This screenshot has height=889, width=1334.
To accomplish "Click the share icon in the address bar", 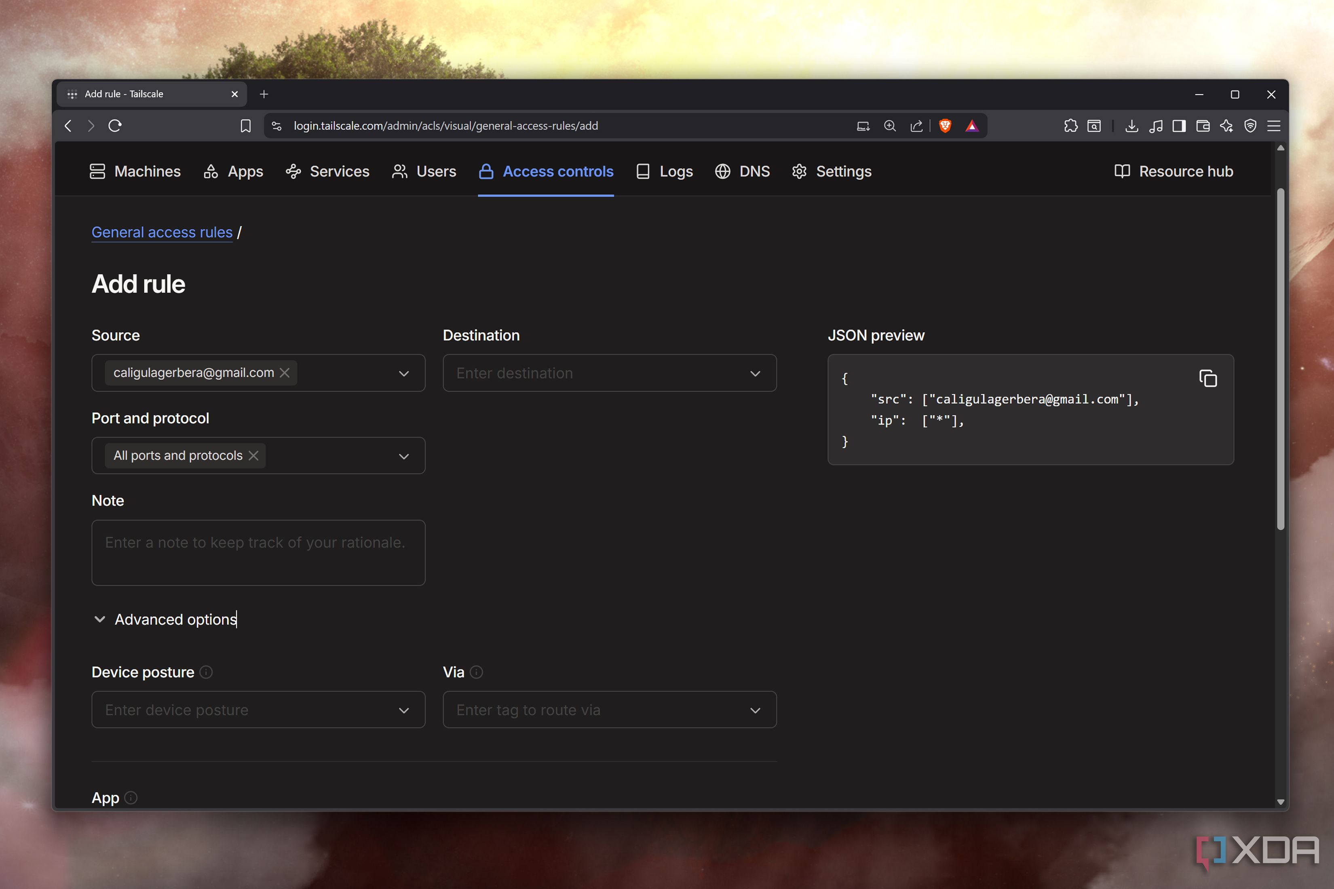I will [x=916, y=126].
